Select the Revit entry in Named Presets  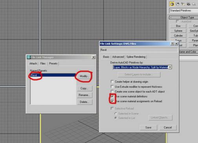pos(53,75)
